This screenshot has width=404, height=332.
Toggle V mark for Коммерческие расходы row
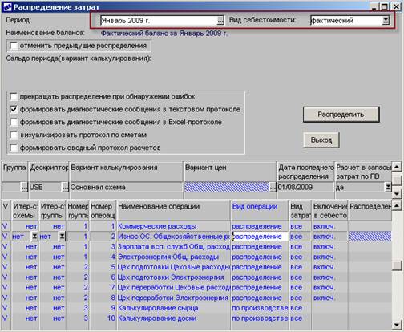(x=5, y=226)
